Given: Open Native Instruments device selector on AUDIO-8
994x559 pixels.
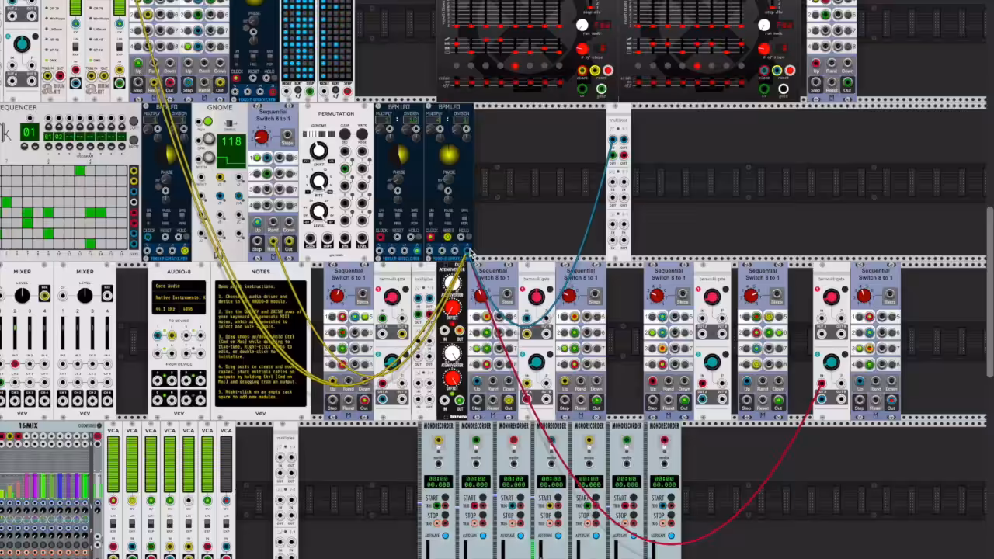Looking at the screenshot, I should click(x=179, y=297).
